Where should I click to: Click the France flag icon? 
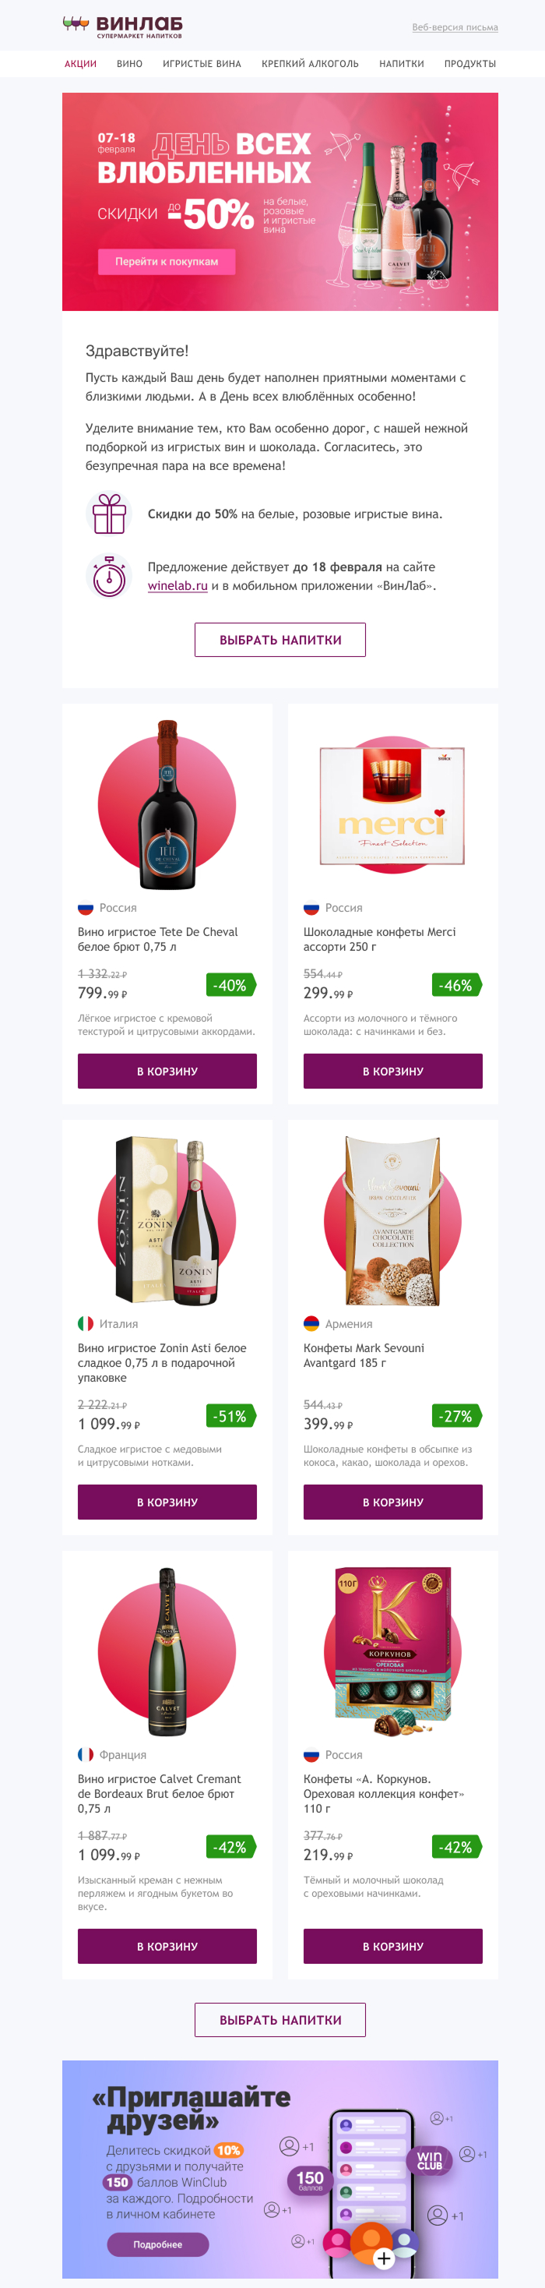[85, 1754]
